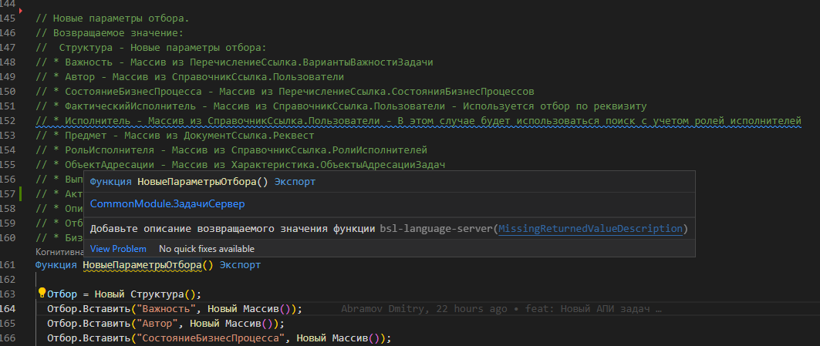Click the Экспорт keyword on line 161
The width and height of the screenshot is (820, 346).
pyautogui.click(x=240, y=265)
